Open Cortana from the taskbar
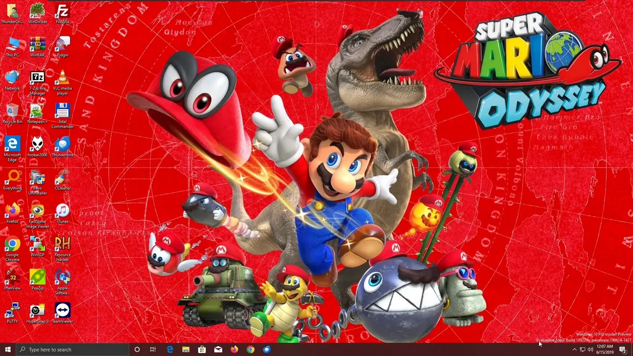Screen dimensions: 633x356 pos(137,350)
